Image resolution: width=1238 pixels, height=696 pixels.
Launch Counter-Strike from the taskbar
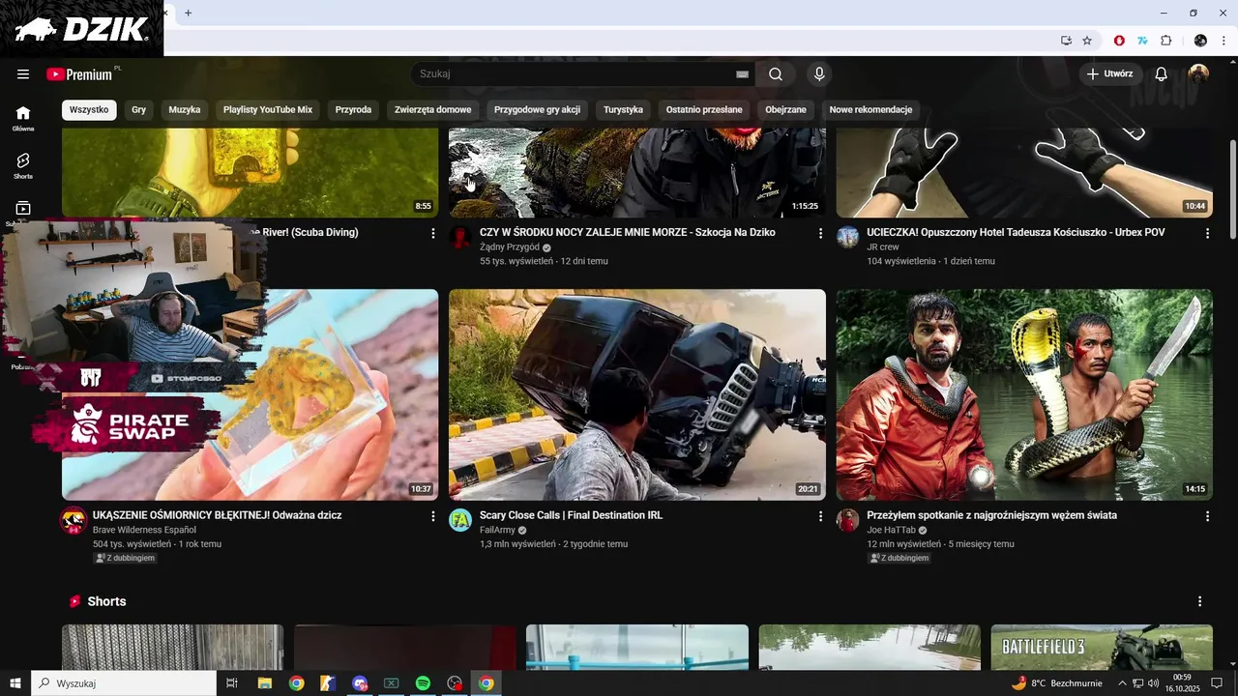(x=328, y=683)
